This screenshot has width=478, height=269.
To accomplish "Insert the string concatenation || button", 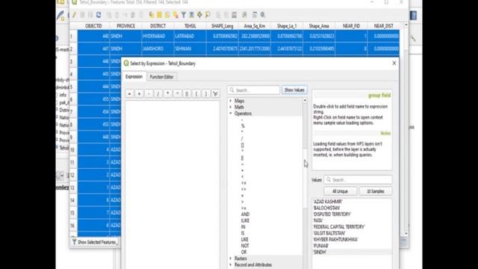I will click(187, 93).
